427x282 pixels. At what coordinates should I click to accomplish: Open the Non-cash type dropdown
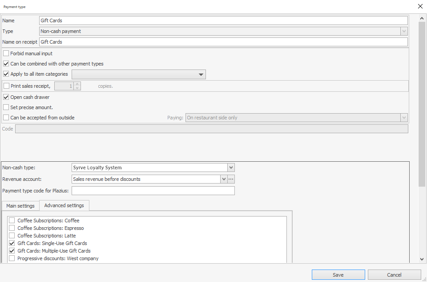point(231,168)
